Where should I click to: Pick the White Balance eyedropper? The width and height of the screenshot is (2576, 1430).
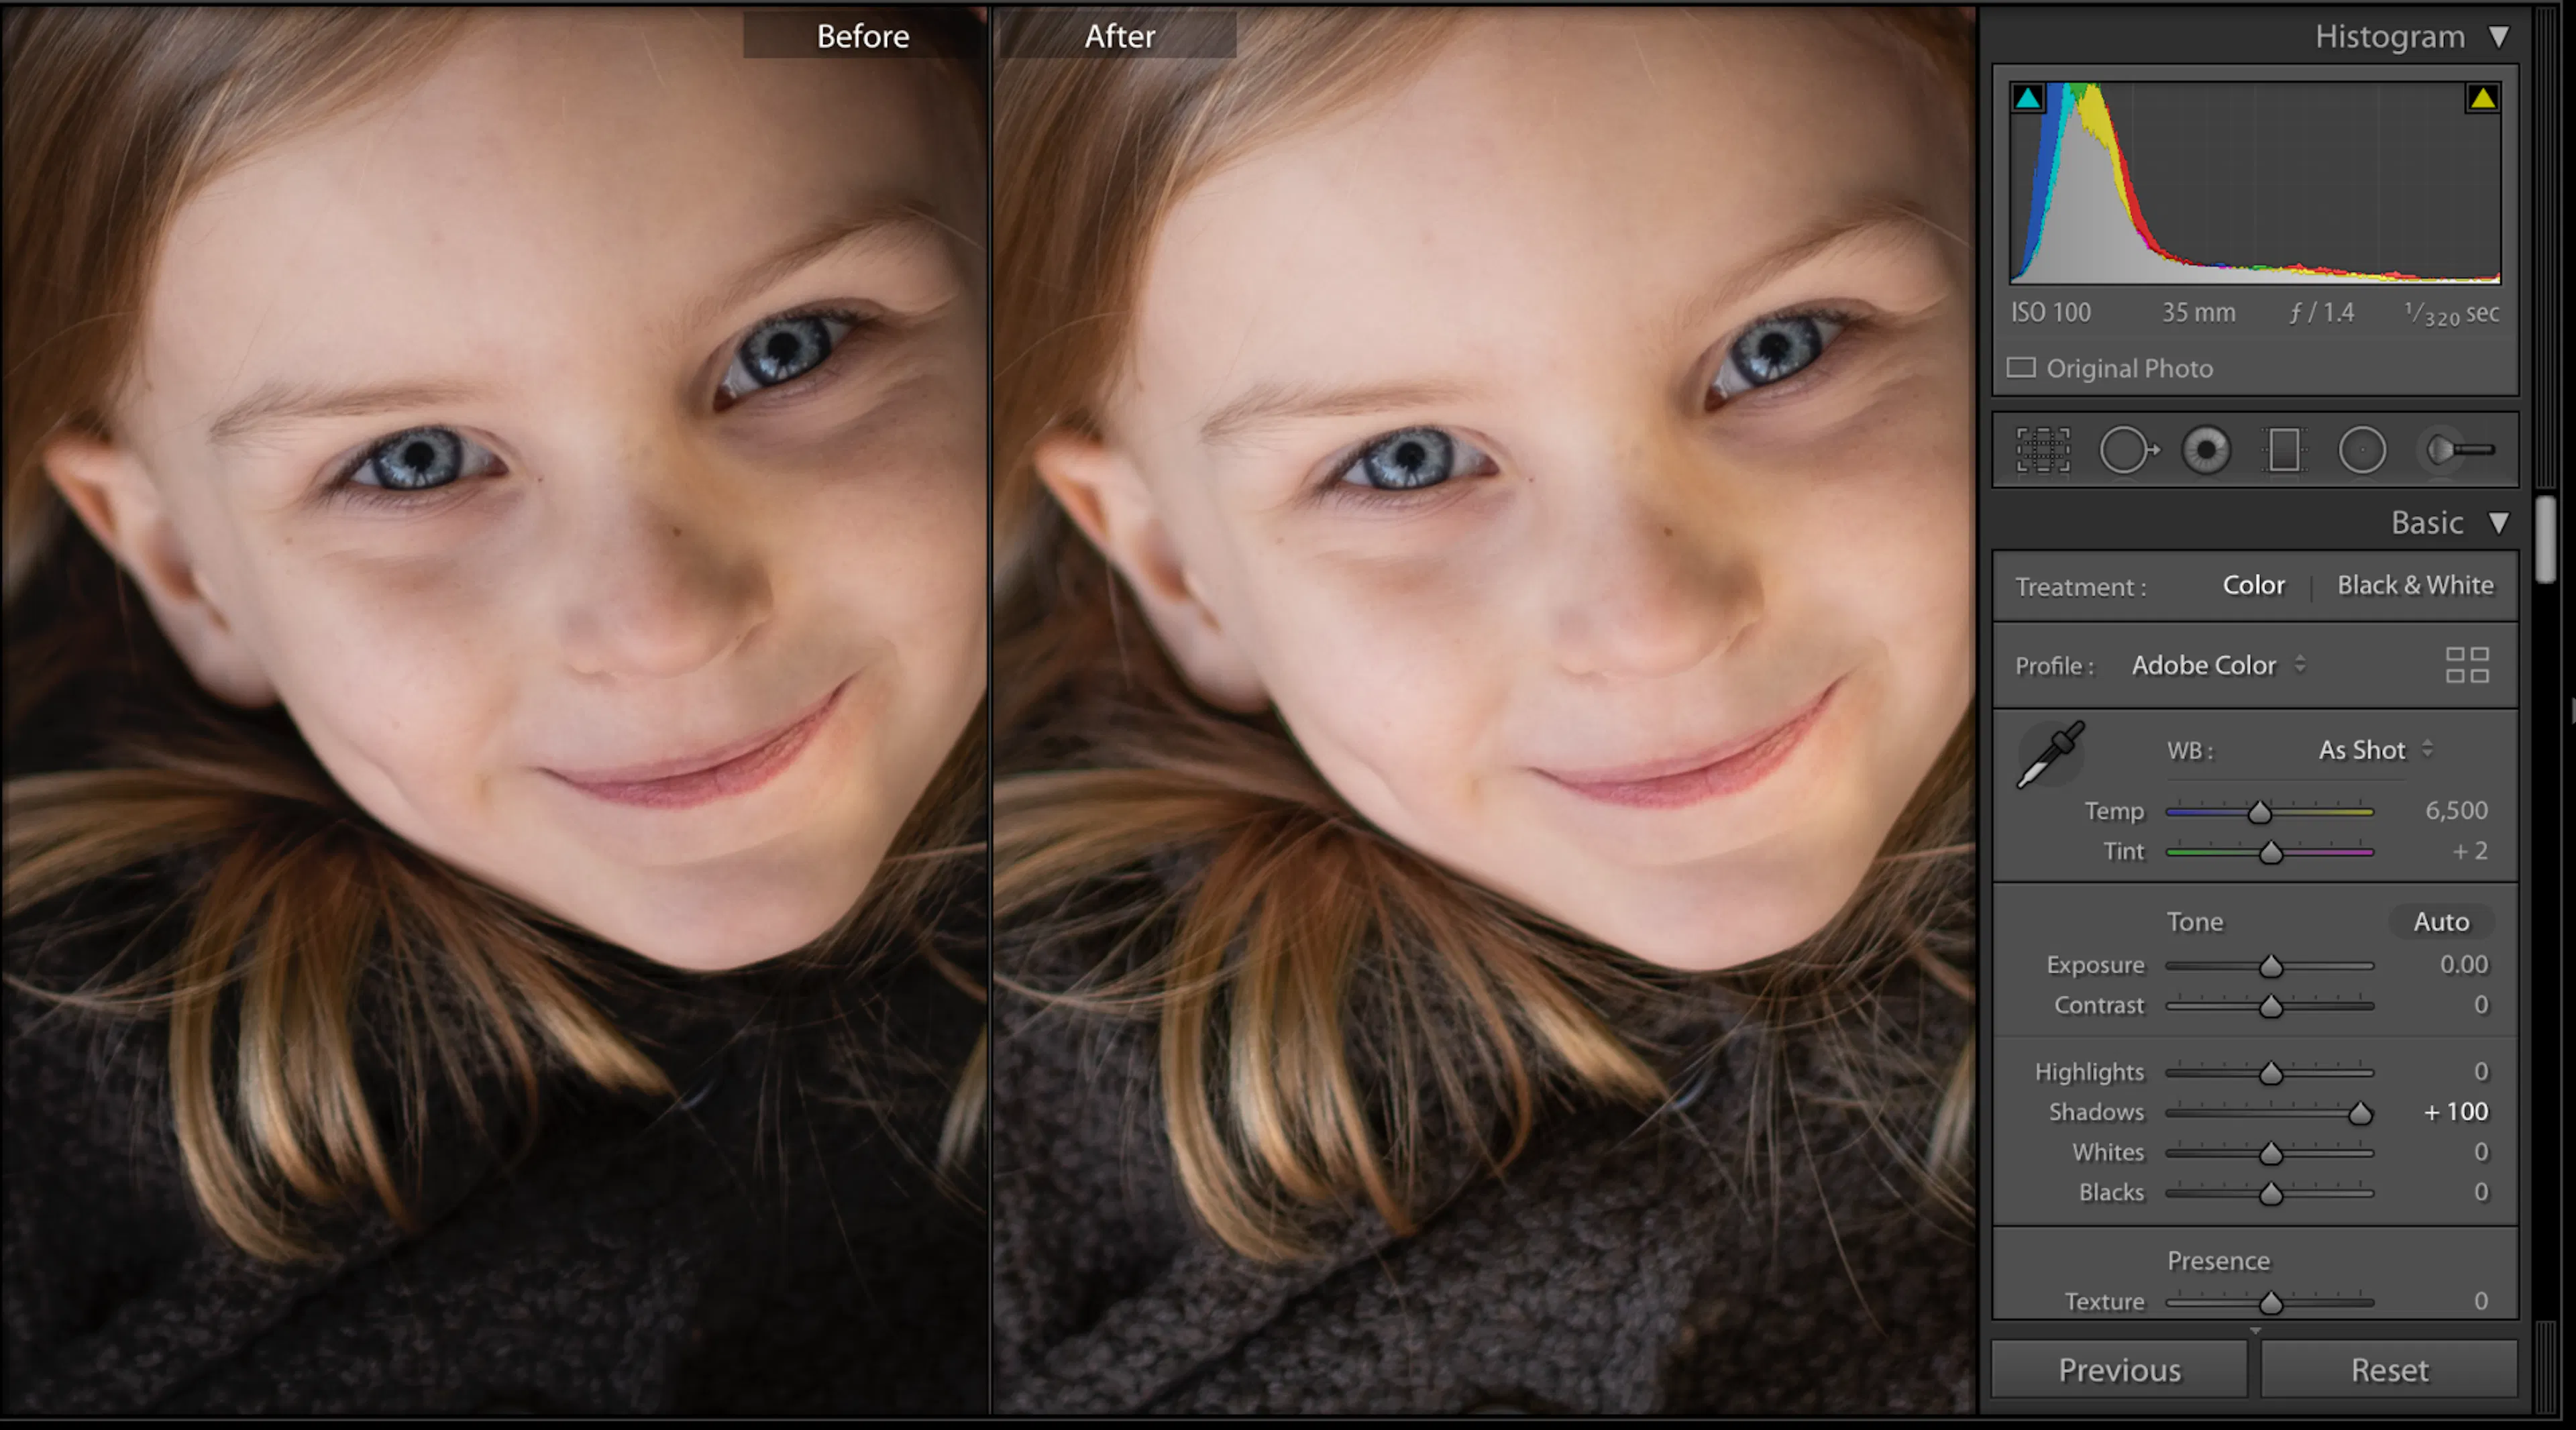point(2050,755)
